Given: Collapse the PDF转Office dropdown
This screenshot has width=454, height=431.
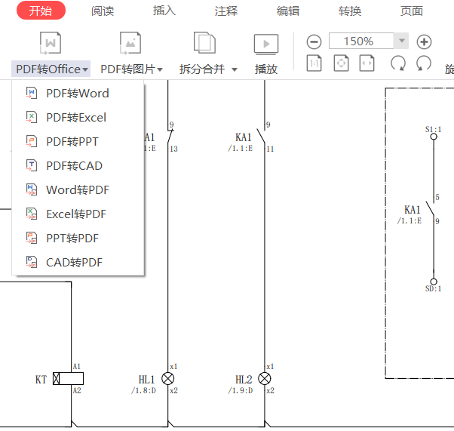Looking at the screenshot, I should (x=51, y=69).
